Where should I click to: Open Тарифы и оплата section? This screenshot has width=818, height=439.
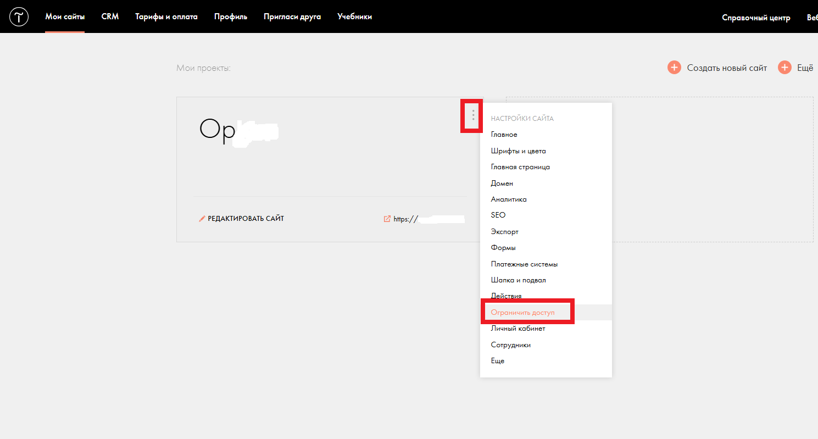click(166, 16)
